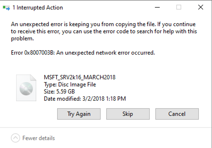
Task: Skip the interrupted file copy
Action: point(128,114)
